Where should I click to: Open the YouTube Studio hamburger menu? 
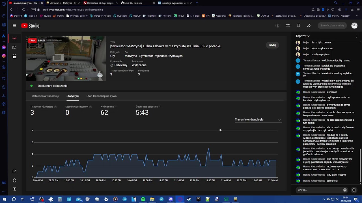pos(14,26)
